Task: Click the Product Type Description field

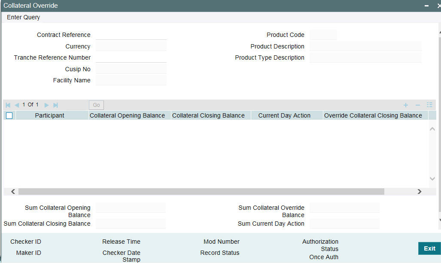Action: coord(365,57)
